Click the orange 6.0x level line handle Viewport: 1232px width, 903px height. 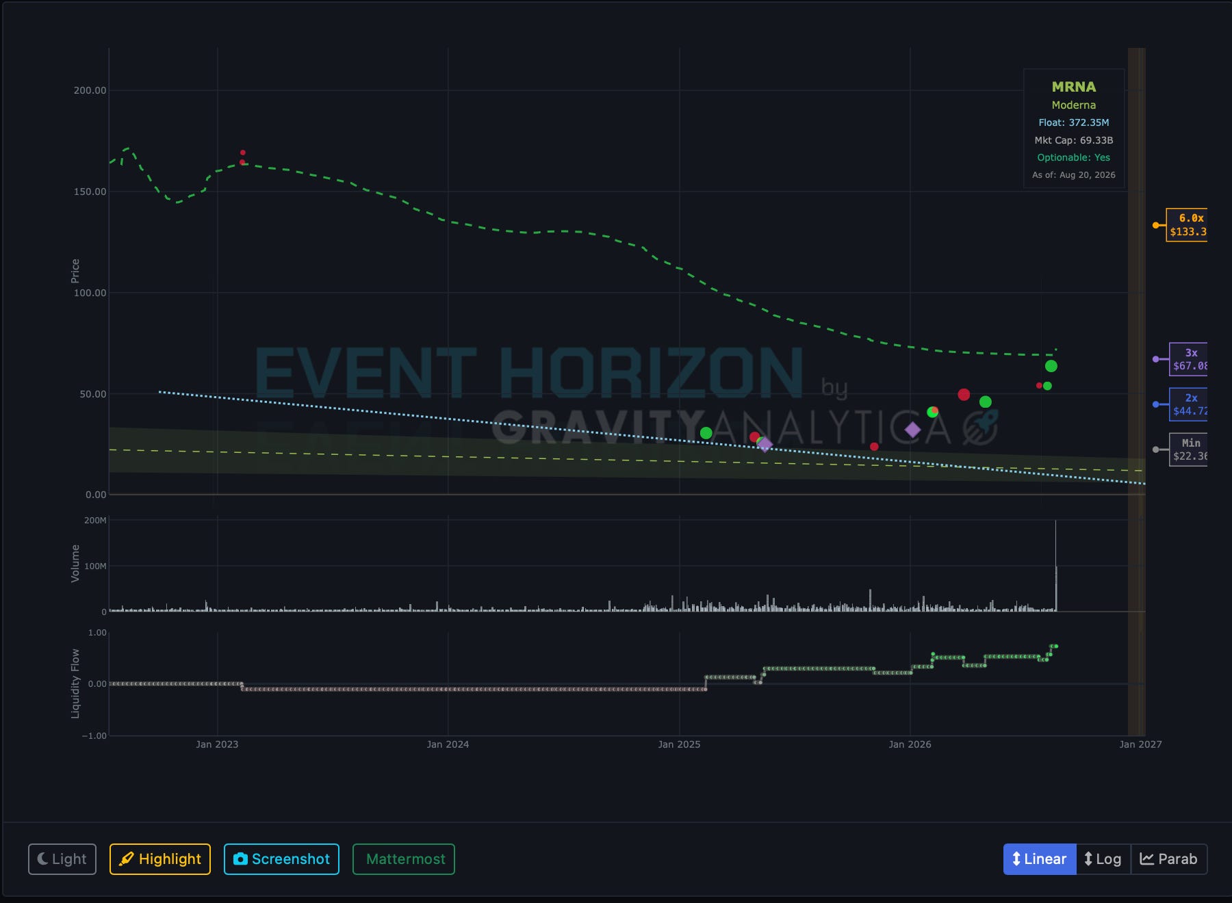(1155, 225)
